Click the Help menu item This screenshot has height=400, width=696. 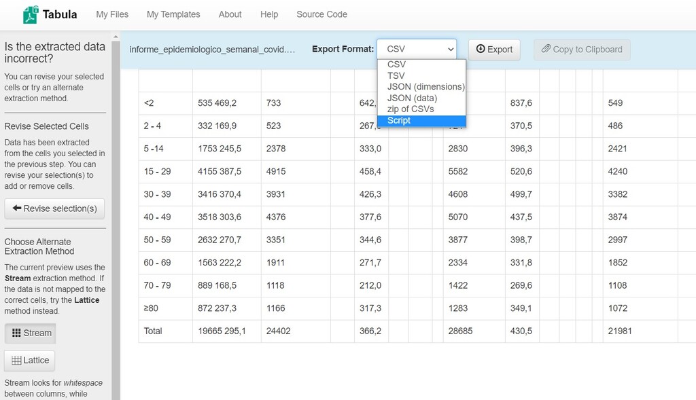[269, 14]
